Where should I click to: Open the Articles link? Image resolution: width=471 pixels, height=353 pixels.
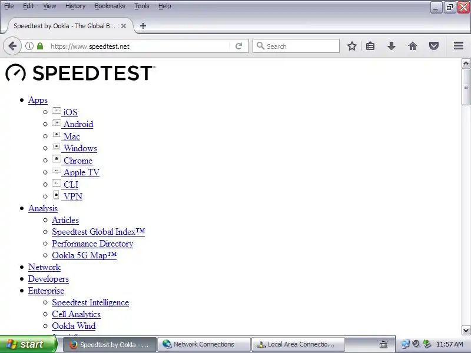(65, 220)
